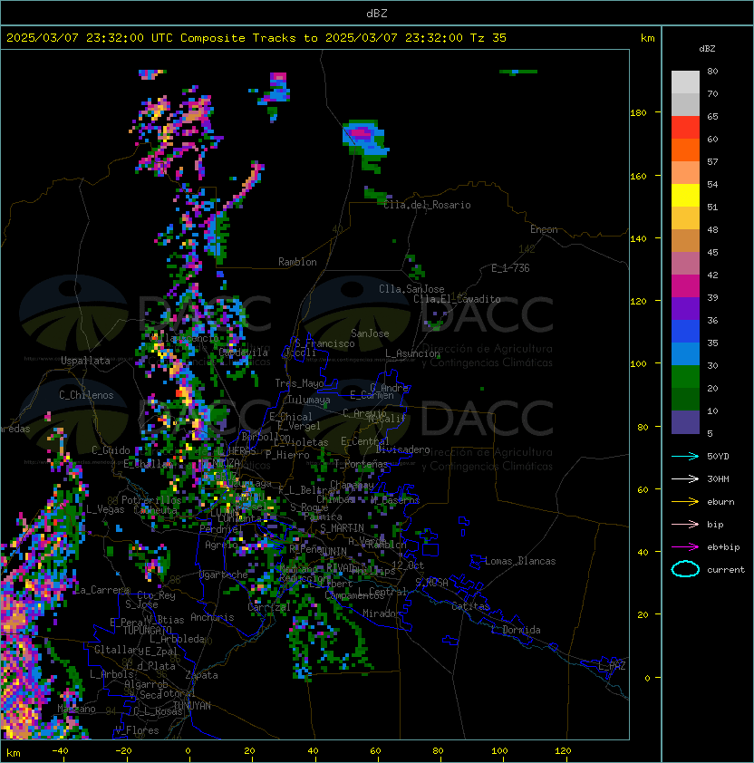The width and height of the screenshot is (754, 763).
Task: Click the 180 km y-axis tick label
Action: point(638,113)
